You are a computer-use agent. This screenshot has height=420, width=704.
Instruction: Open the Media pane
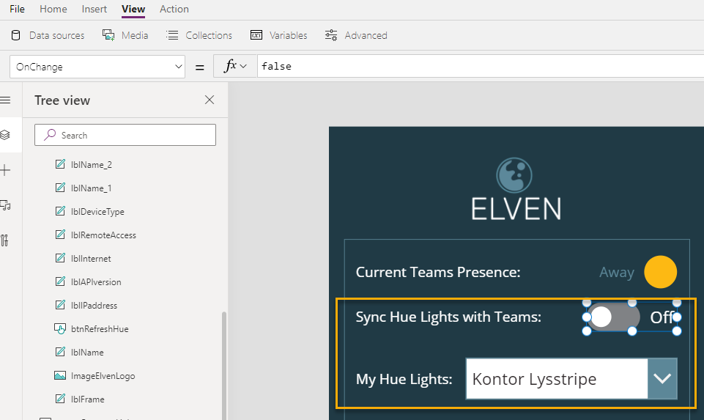[125, 35]
